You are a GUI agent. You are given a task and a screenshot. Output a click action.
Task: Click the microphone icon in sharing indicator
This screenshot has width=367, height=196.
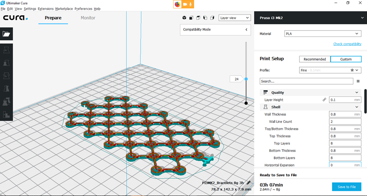click(x=191, y=4)
